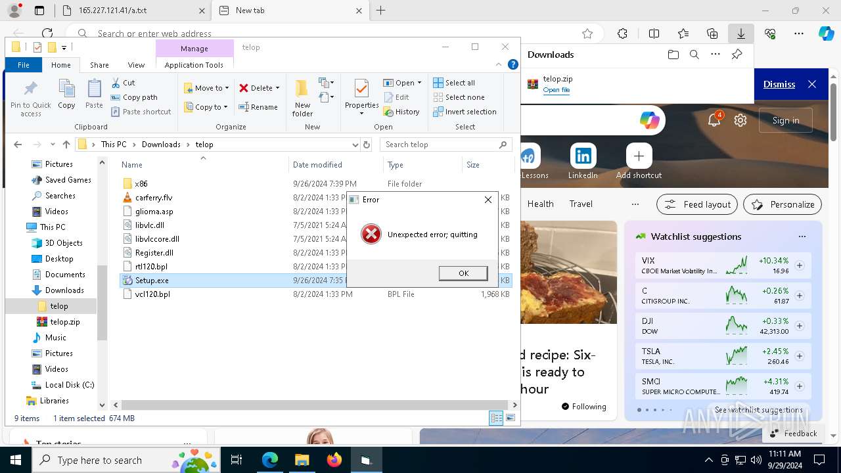Switch to the details view button
Image resolution: width=841 pixels, height=473 pixels.
[x=497, y=418]
